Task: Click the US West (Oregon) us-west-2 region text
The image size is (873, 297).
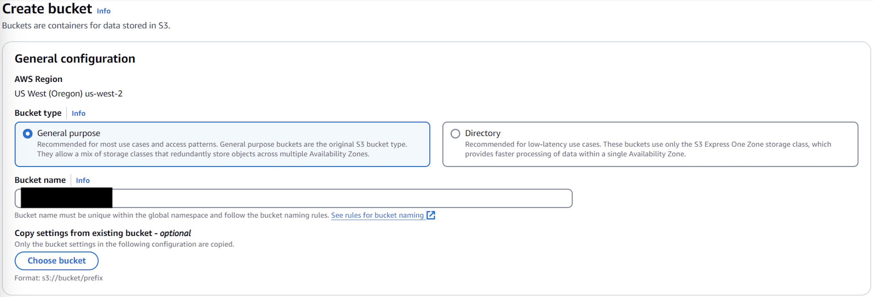Action: click(68, 94)
